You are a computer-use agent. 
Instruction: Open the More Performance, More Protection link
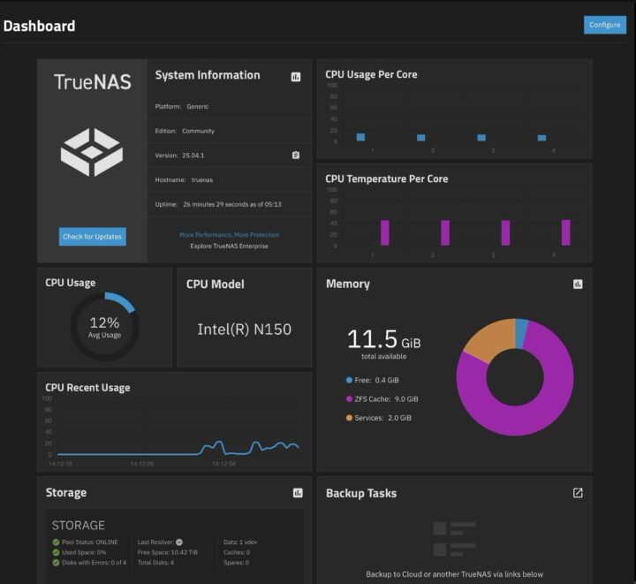click(229, 235)
